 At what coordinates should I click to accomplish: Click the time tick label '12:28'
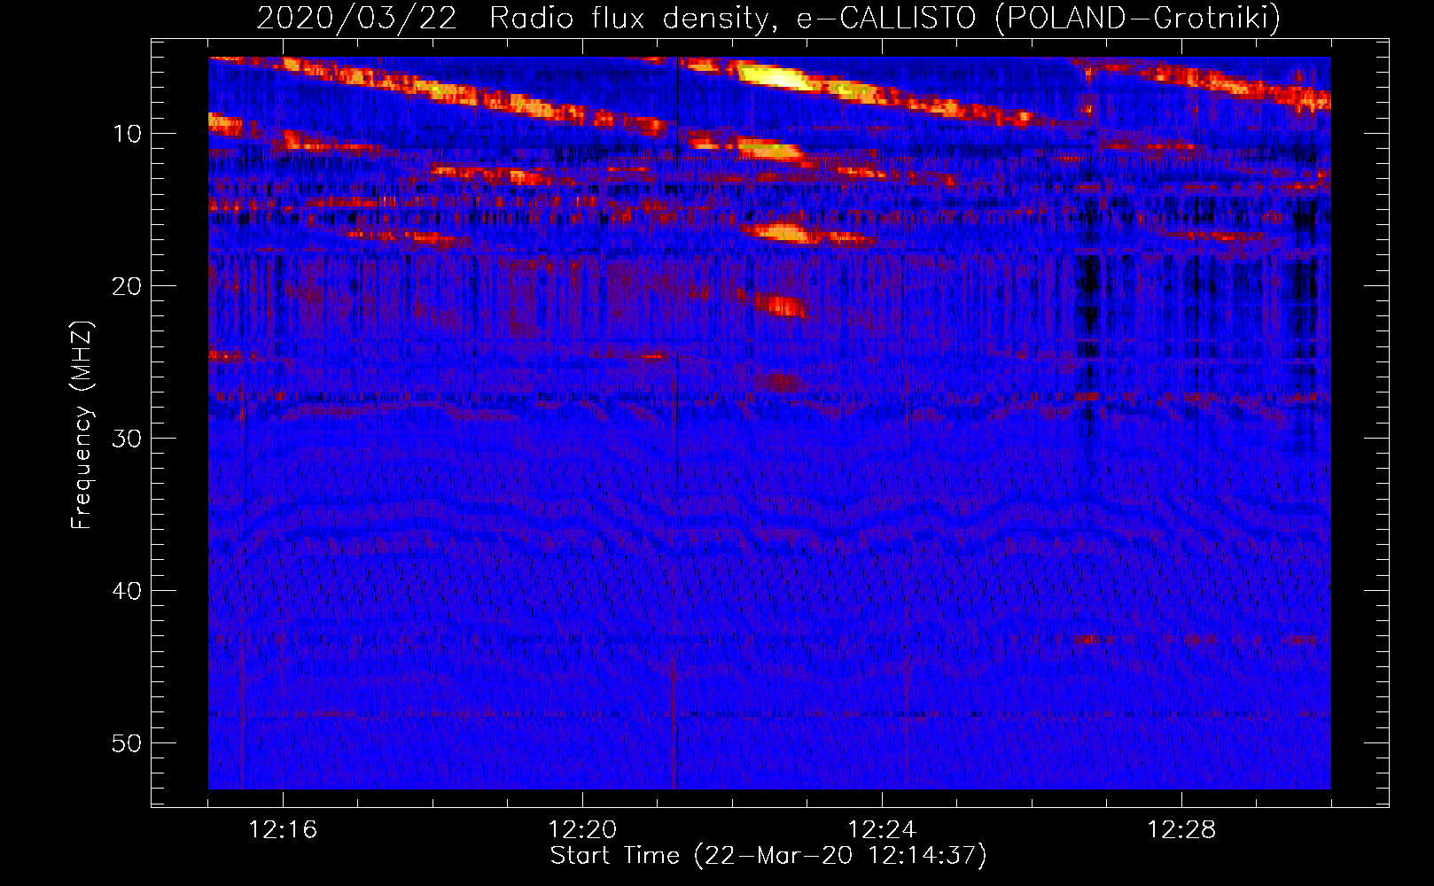click(1181, 830)
